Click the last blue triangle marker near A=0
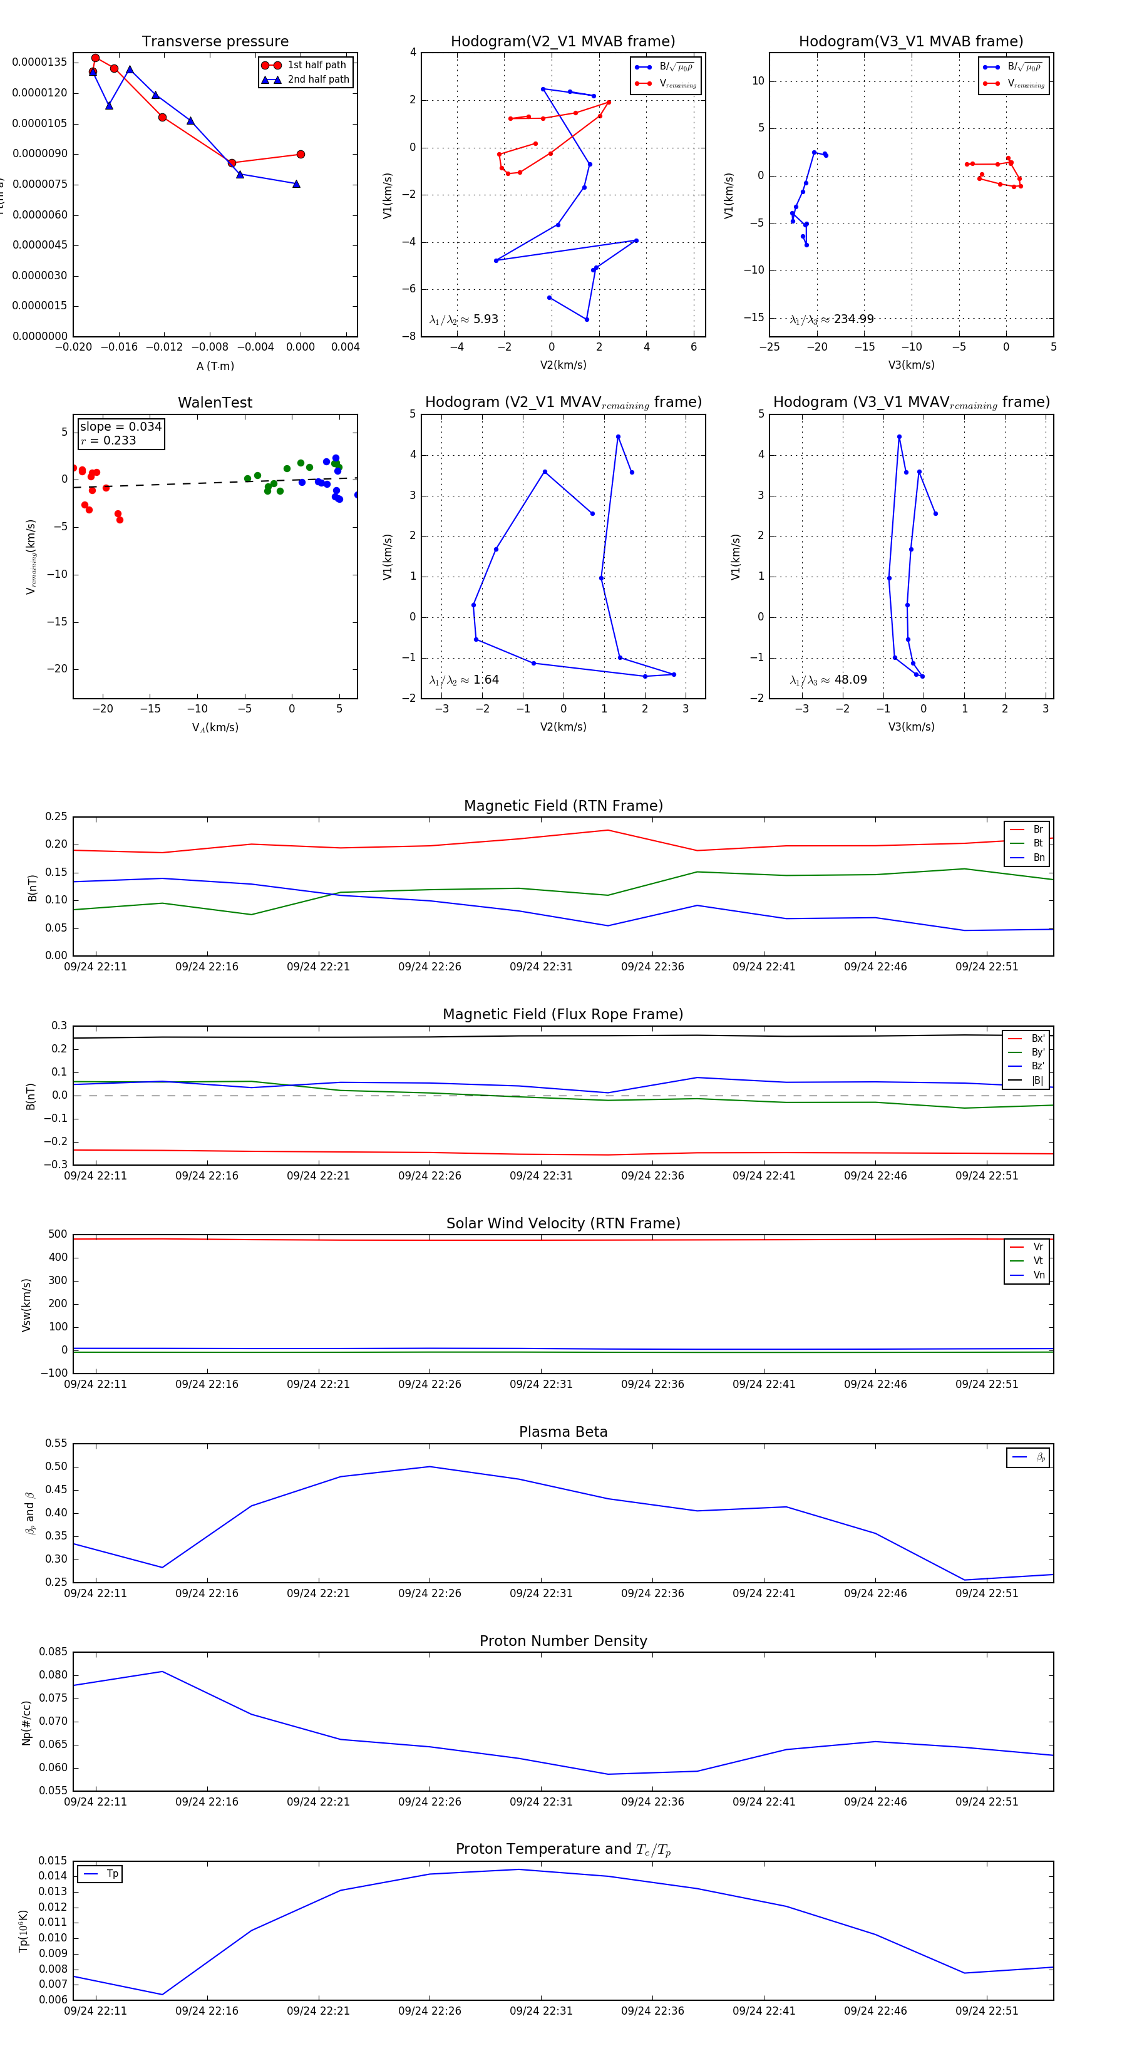Viewport: 1127px width, 2066px height. (296, 183)
